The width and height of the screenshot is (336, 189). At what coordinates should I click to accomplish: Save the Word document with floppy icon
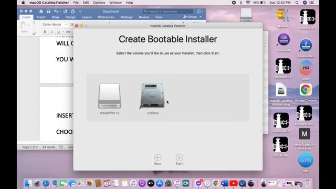point(48,12)
